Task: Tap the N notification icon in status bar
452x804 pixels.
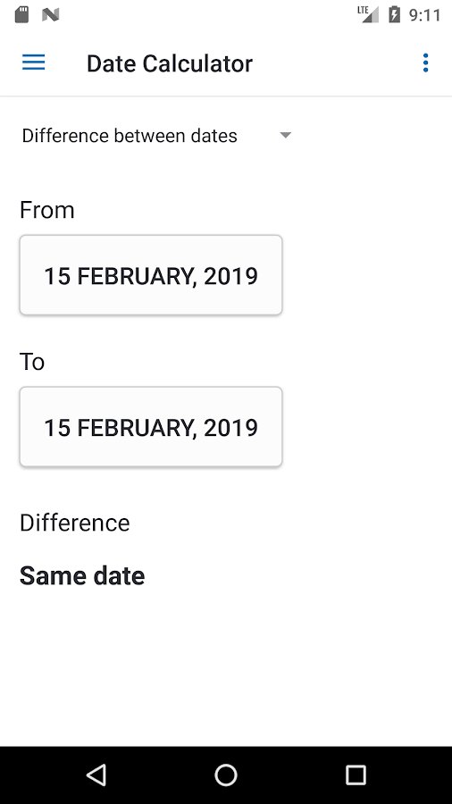Action: coord(51,14)
